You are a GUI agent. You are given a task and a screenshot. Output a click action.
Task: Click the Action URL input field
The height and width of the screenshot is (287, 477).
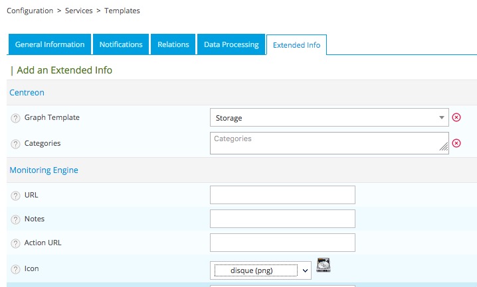pos(282,243)
